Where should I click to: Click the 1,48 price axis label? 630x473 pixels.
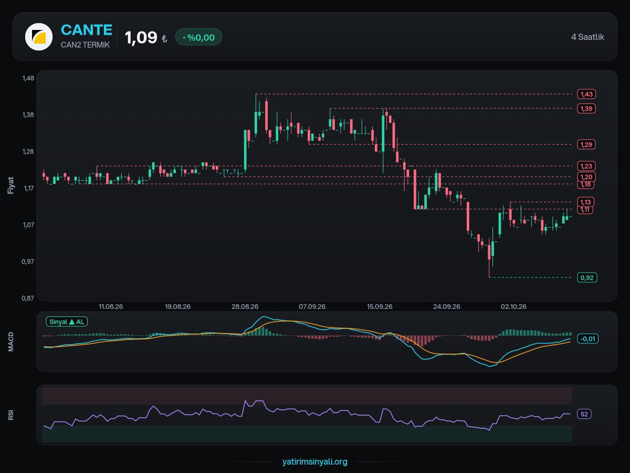(x=28, y=78)
